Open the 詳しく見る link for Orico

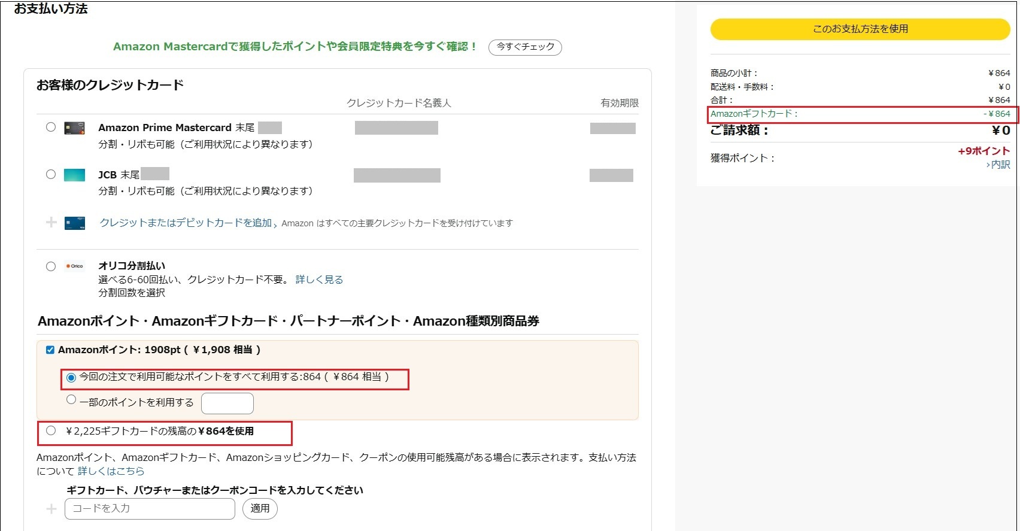pos(319,280)
